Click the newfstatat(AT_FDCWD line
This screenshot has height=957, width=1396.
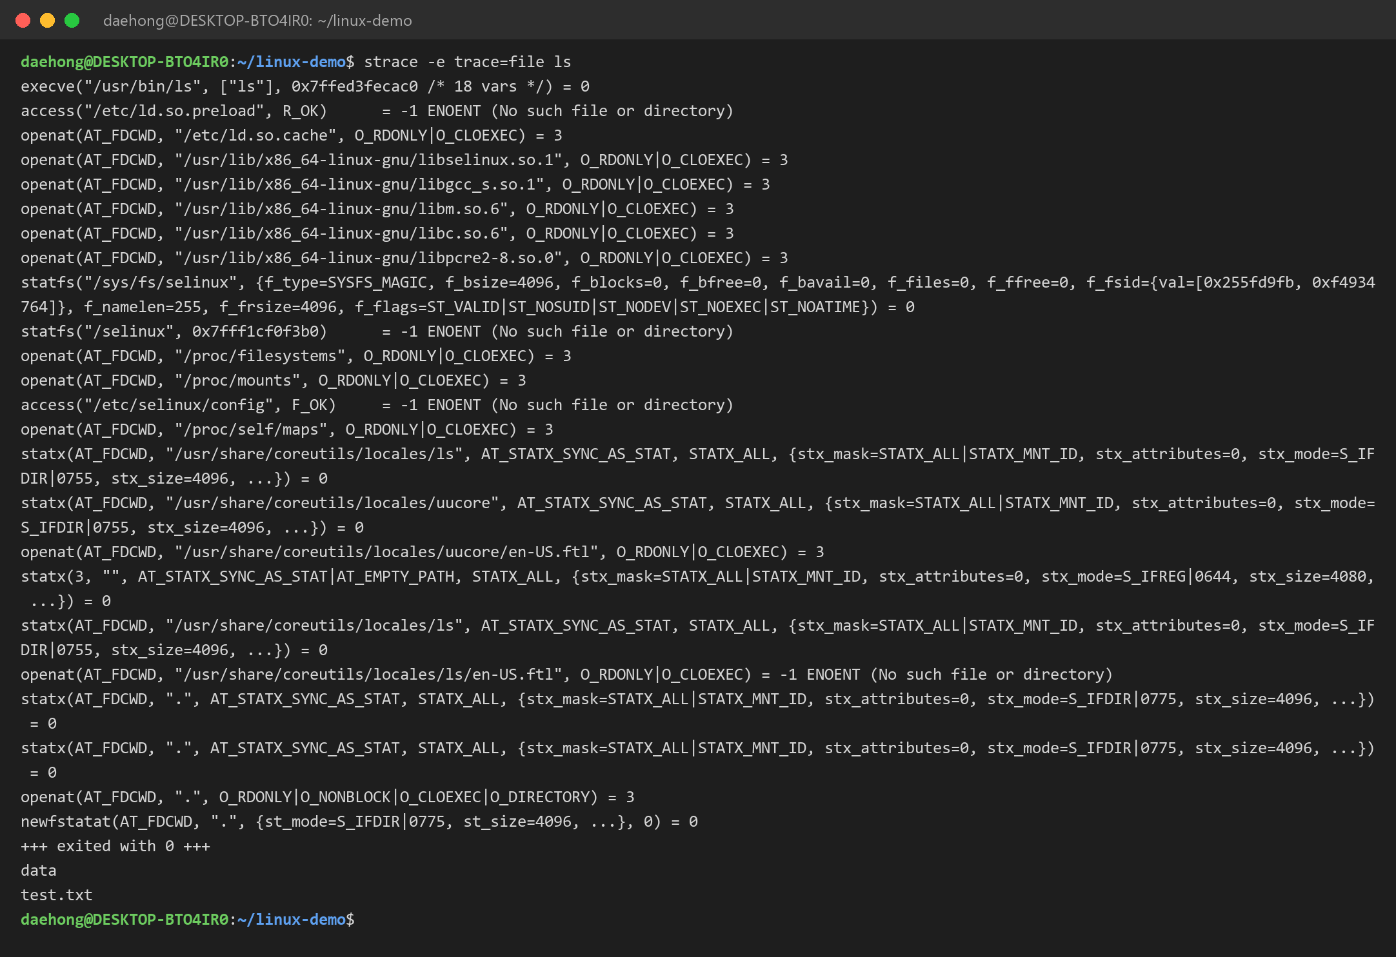(x=359, y=822)
